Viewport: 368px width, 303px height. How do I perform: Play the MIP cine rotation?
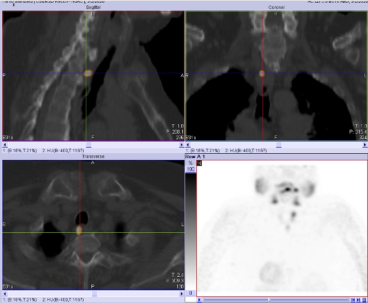tap(200, 300)
